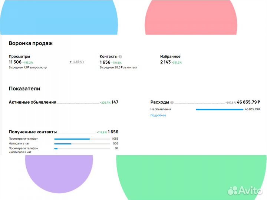
Task: Click the Избранное label
Action: click(170, 56)
